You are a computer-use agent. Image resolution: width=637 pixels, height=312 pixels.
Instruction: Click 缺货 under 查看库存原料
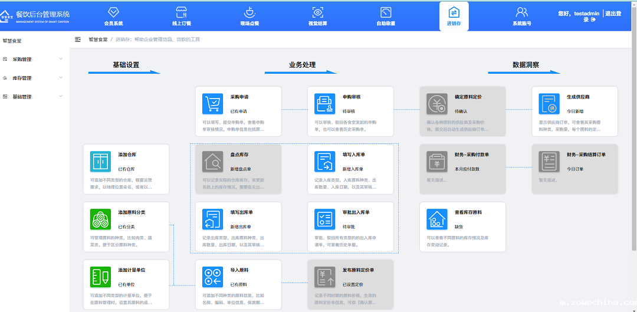click(x=459, y=226)
